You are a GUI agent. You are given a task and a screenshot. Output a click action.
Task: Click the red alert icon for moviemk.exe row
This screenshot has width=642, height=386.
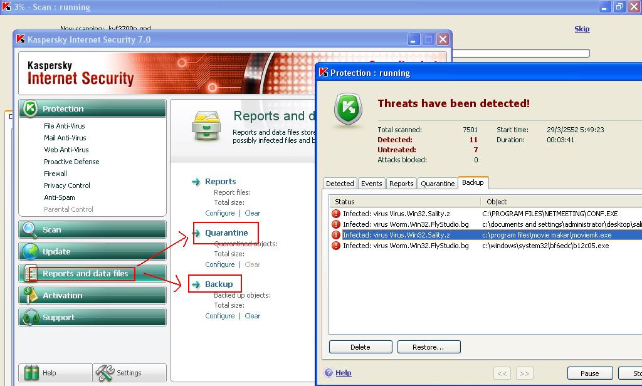pyautogui.click(x=336, y=235)
